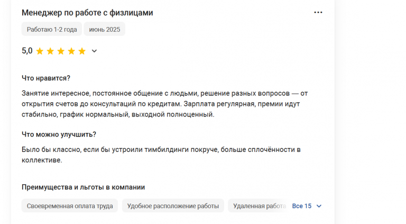Screen dimensions: 406x224
Task: Click the Что нравится? heading
Action: (x=46, y=78)
